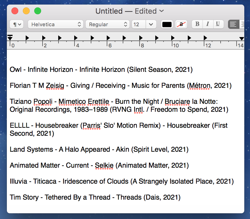Open the text background color button
Screen dimensions: 250x219
click(181, 24)
